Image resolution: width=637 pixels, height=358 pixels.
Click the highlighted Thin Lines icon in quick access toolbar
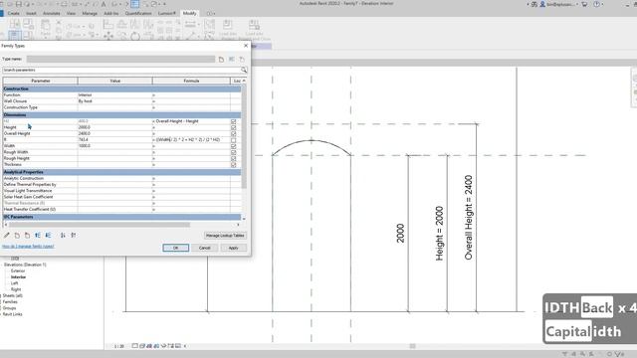[x=135, y=4]
